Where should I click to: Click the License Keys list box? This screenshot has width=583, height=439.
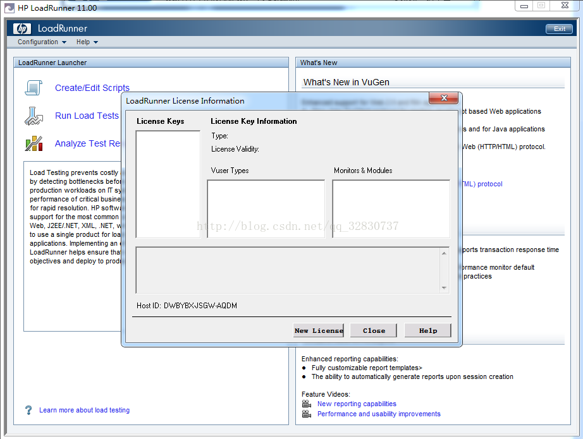168,184
